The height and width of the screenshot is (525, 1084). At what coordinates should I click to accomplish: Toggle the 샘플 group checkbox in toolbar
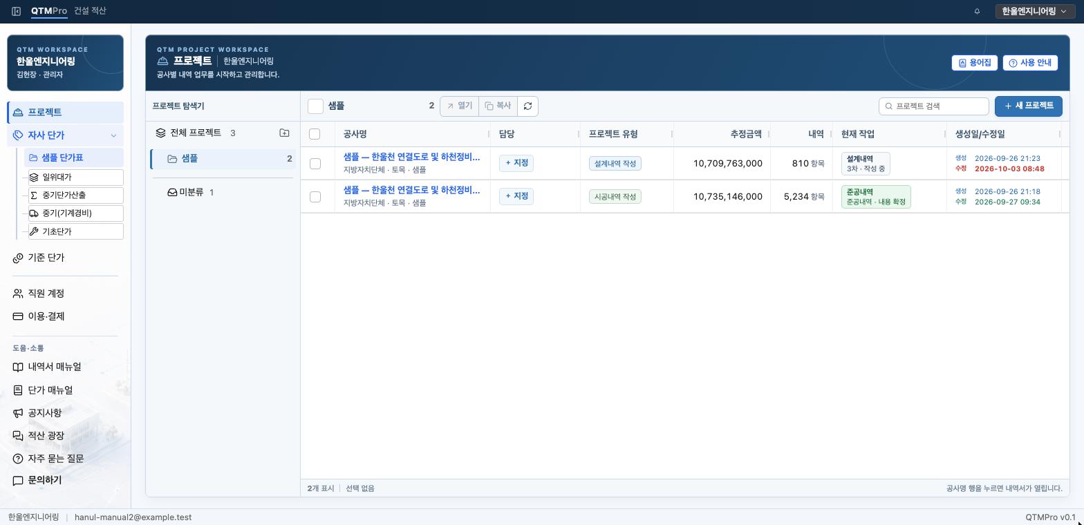(x=315, y=106)
